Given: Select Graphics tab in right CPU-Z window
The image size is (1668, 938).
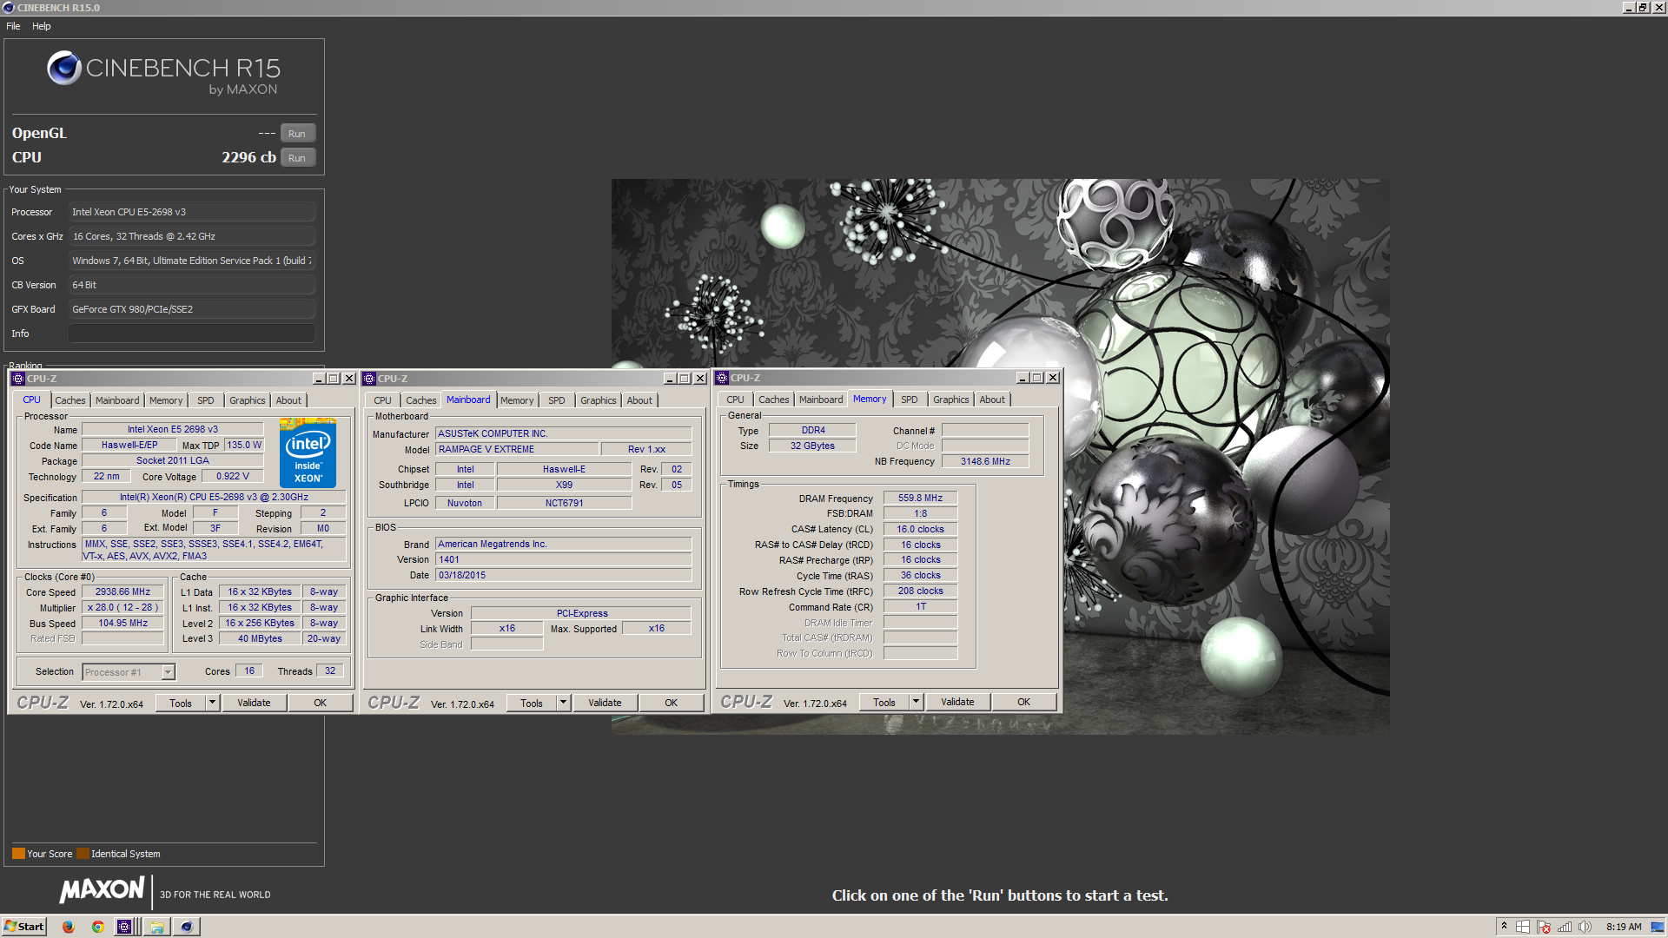Looking at the screenshot, I should 951,400.
